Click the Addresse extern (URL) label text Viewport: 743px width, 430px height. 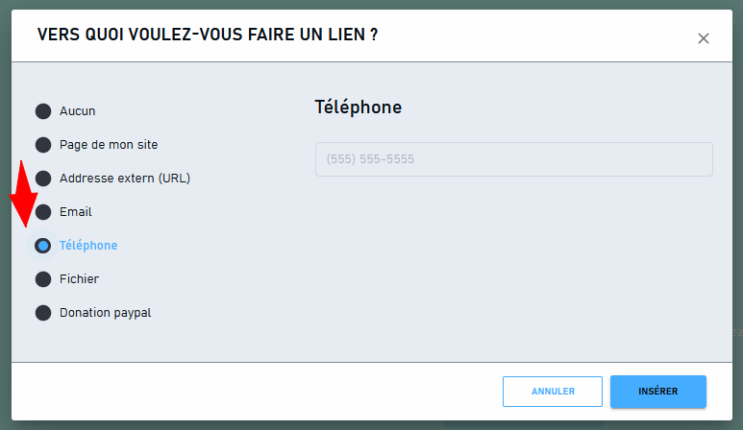click(x=125, y=179)
